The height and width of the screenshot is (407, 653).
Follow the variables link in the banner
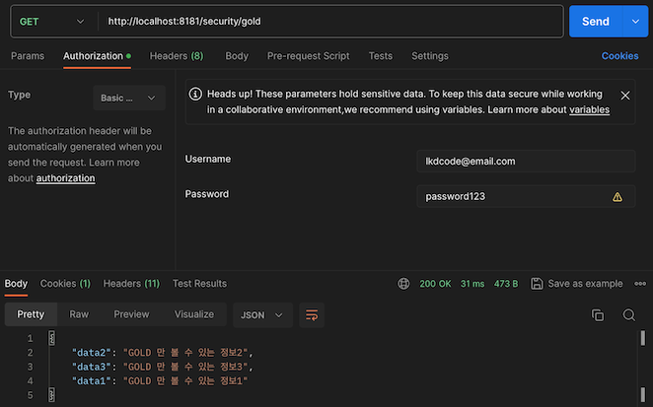[x=589, y=109]
